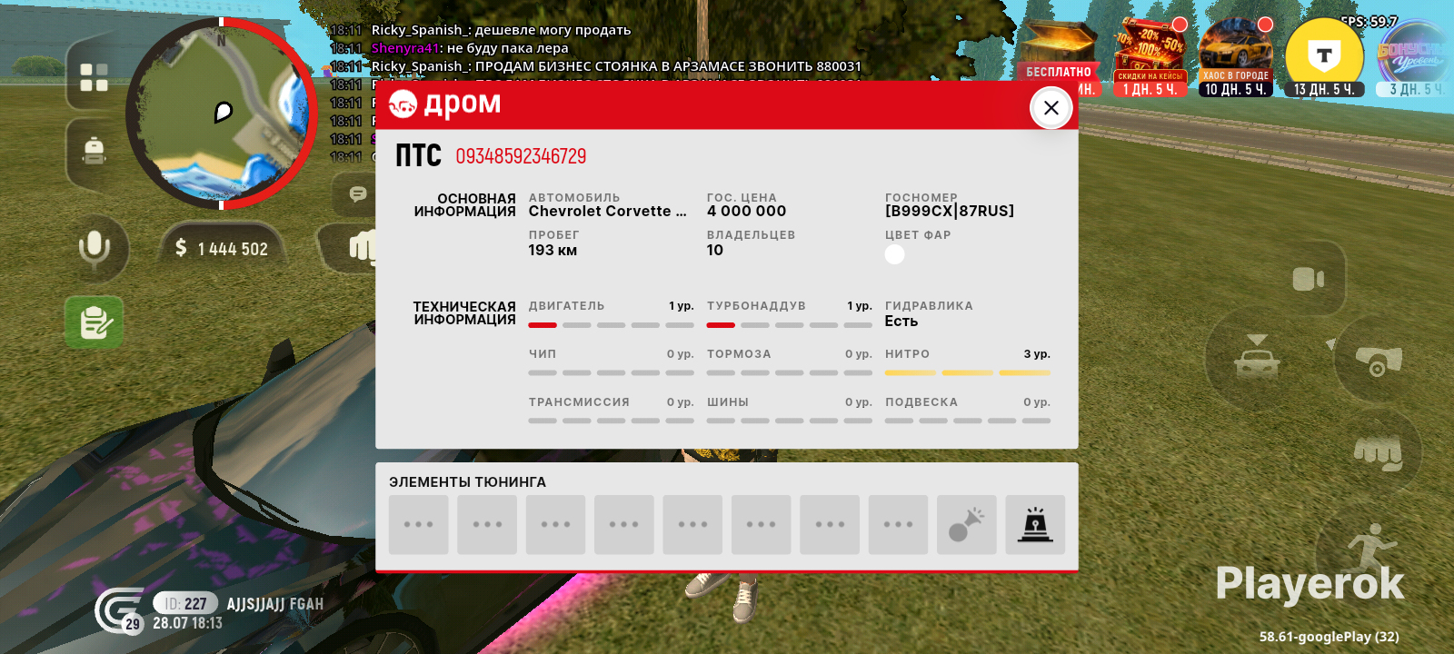Tap the video camera icon
1454x654 pixels.
pos(1309,279)
